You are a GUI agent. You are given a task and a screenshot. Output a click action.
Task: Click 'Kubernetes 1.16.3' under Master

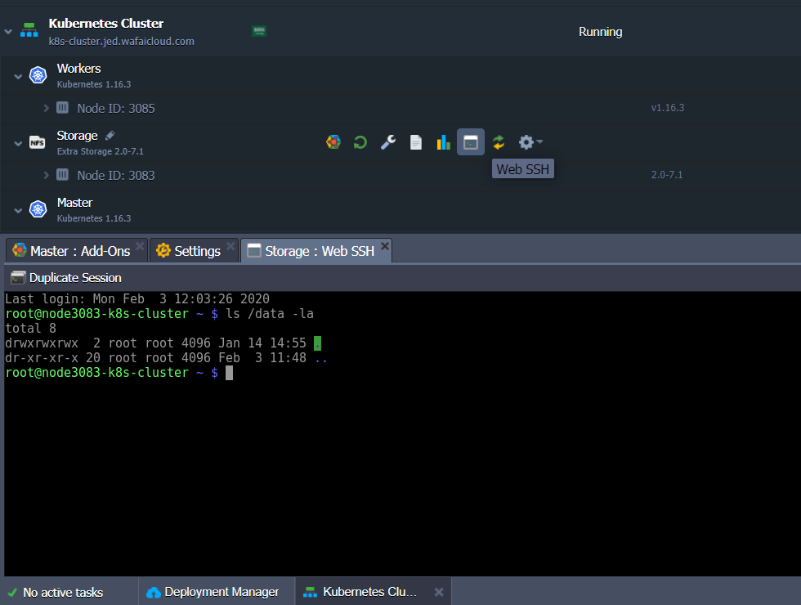(x=94, y=218)
